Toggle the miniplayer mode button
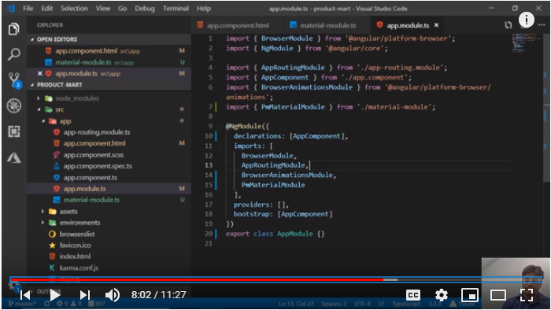The image size is (551, 310). 469,295
